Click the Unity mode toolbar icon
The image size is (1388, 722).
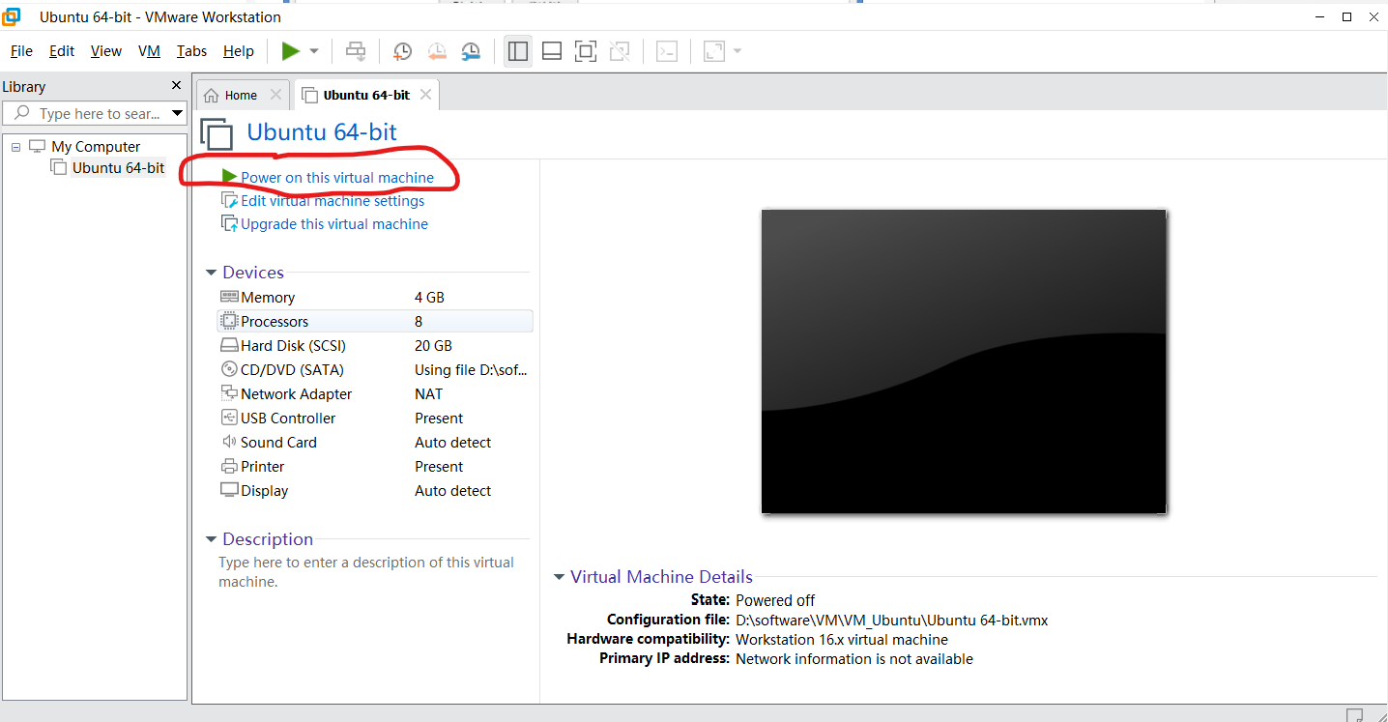[x=620, y=51]
